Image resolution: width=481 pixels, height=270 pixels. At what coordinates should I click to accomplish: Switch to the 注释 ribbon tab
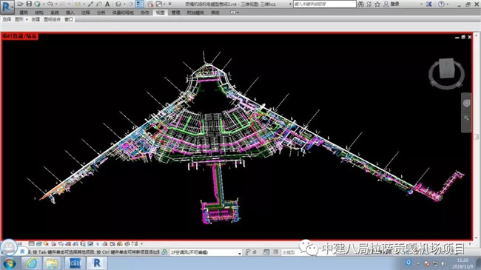tap(86, 13)
